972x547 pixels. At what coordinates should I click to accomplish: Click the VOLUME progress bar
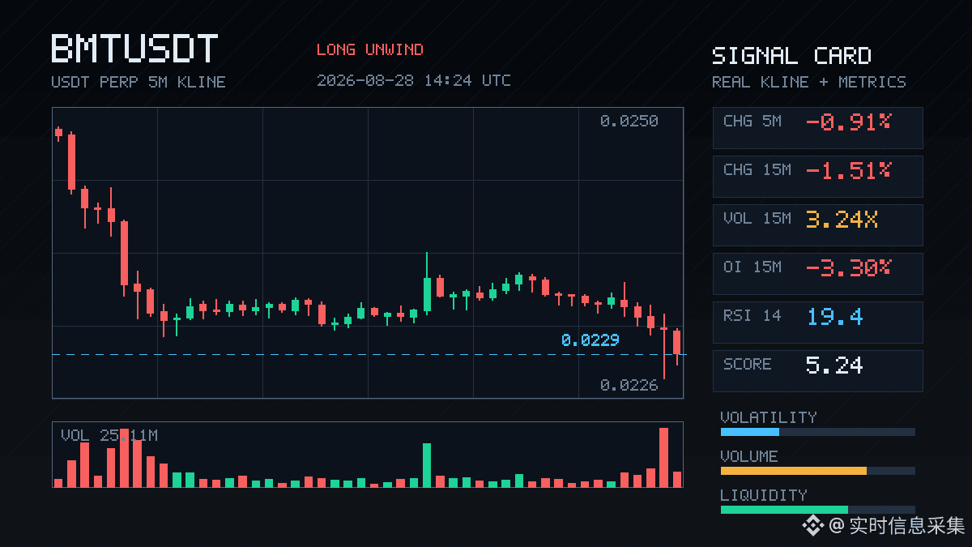(x=818, y=471)
